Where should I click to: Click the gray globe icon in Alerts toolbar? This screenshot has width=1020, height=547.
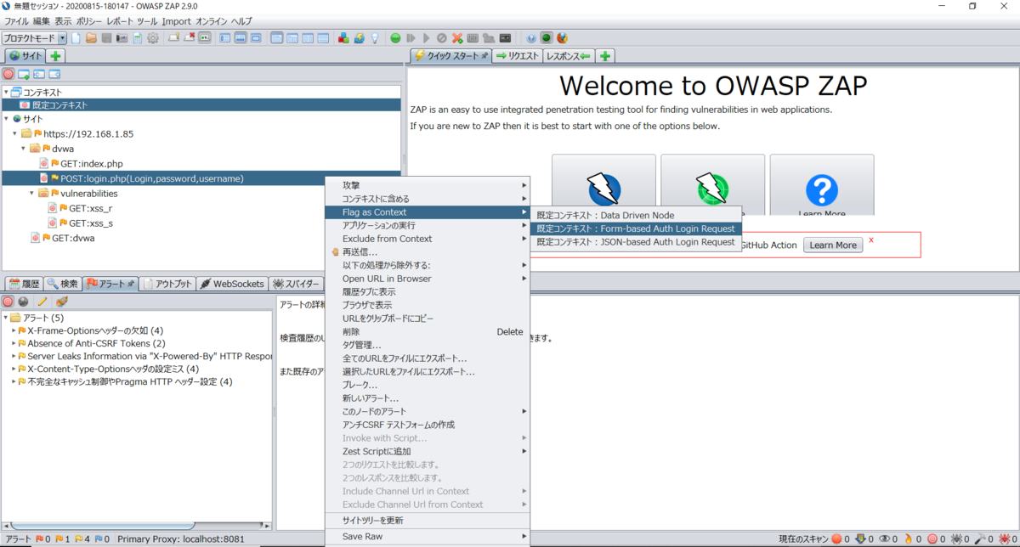click(x=24, y=302)
